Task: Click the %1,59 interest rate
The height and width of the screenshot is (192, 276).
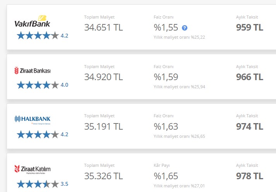Action: pyautogui.click(x=166, y=77)
